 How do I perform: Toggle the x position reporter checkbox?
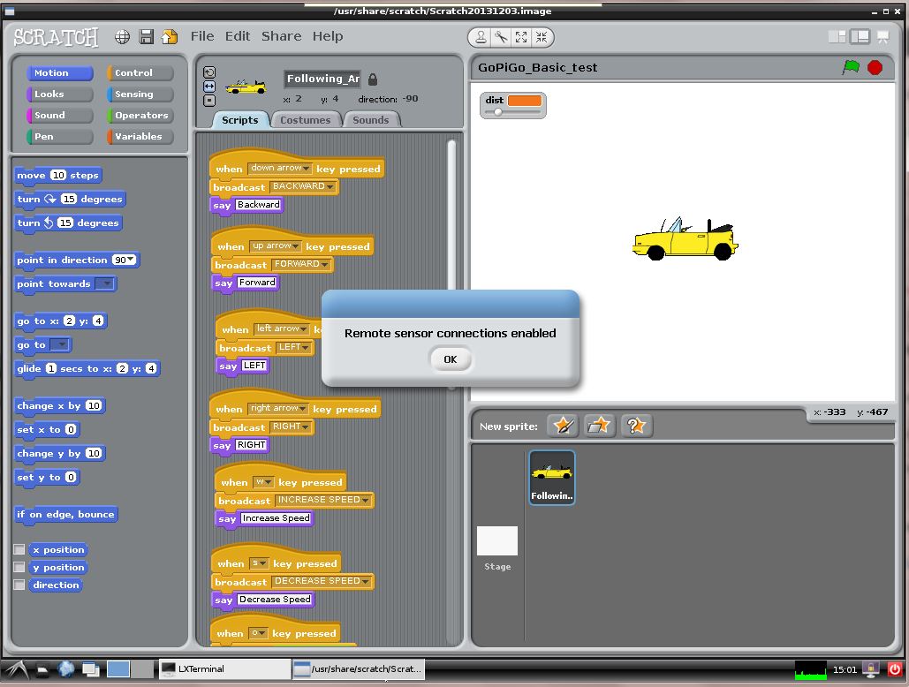pos(19,549)
